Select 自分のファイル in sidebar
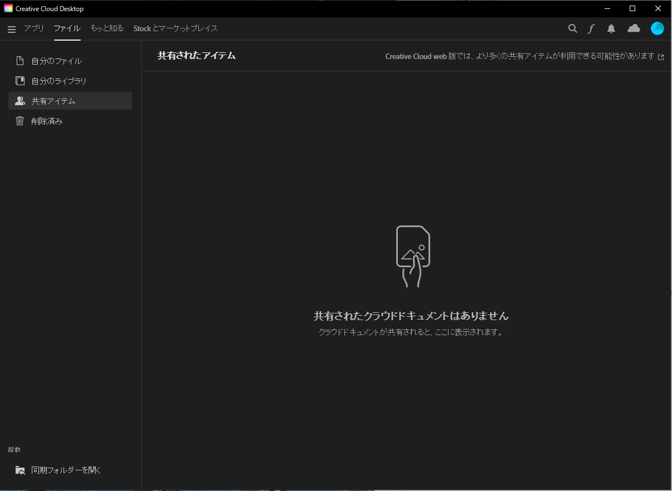The image size is (672, 491). tap(70, 61)
